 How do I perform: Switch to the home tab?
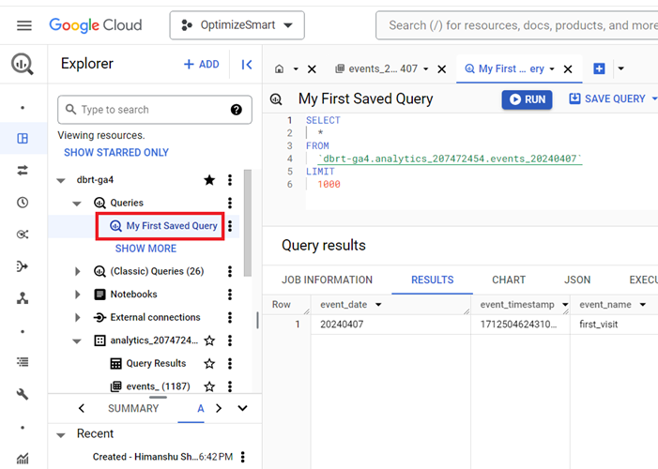[x=280, y=68]
